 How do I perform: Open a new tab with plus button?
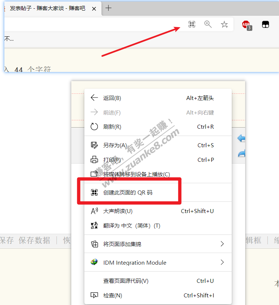[108, 8]
